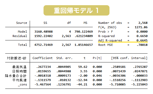Click the R-squared value 0.6650
The image size is (153, 94).
point(142,36)
